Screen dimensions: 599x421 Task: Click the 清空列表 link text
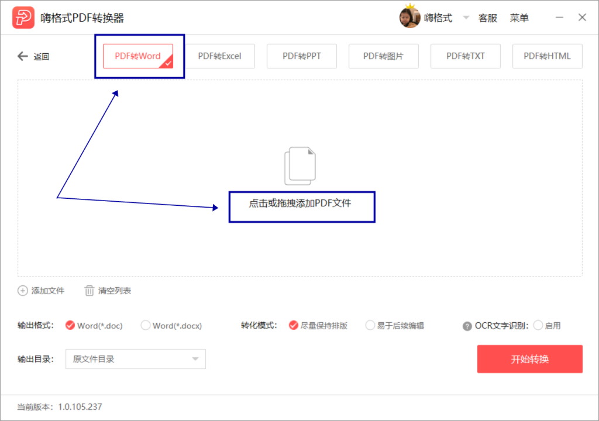tap(115, 291)
